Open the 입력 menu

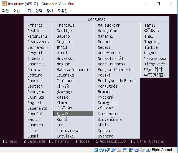click(39, 11)
